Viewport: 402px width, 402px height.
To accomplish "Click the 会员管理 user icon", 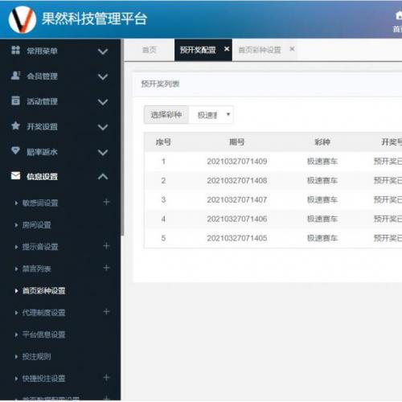I will coord(15,76).
